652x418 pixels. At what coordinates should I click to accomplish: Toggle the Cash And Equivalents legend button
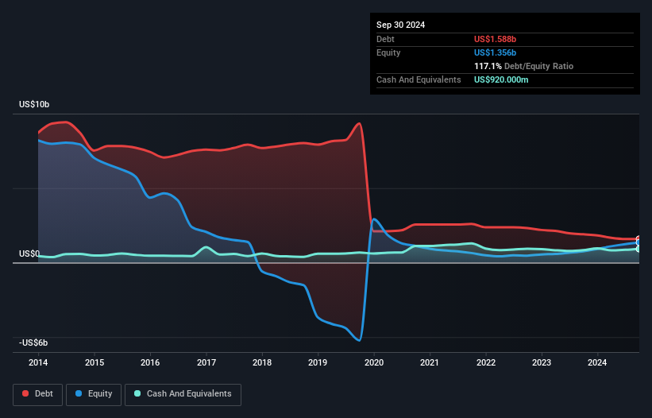(183, 394)
